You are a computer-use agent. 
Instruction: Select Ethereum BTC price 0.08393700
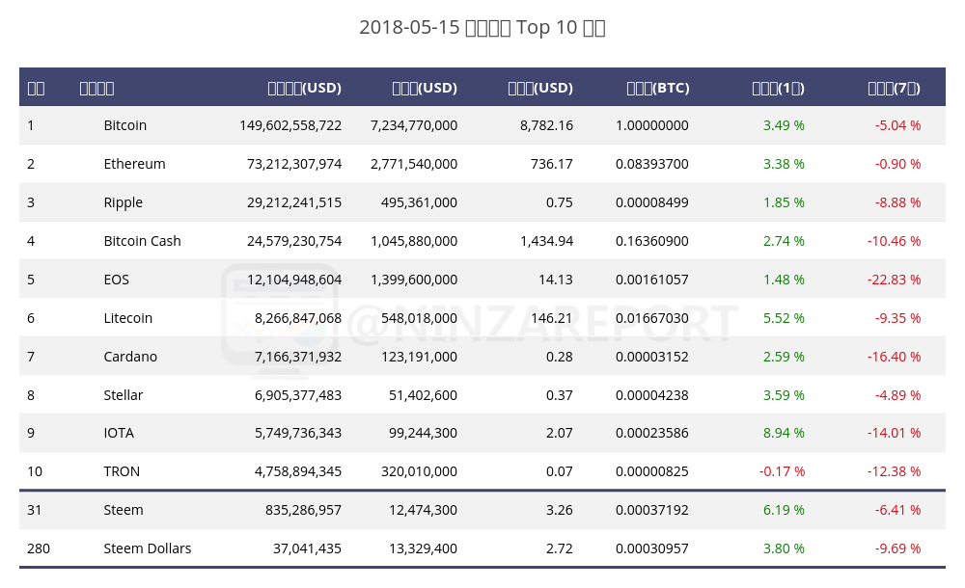coord(652,164)
